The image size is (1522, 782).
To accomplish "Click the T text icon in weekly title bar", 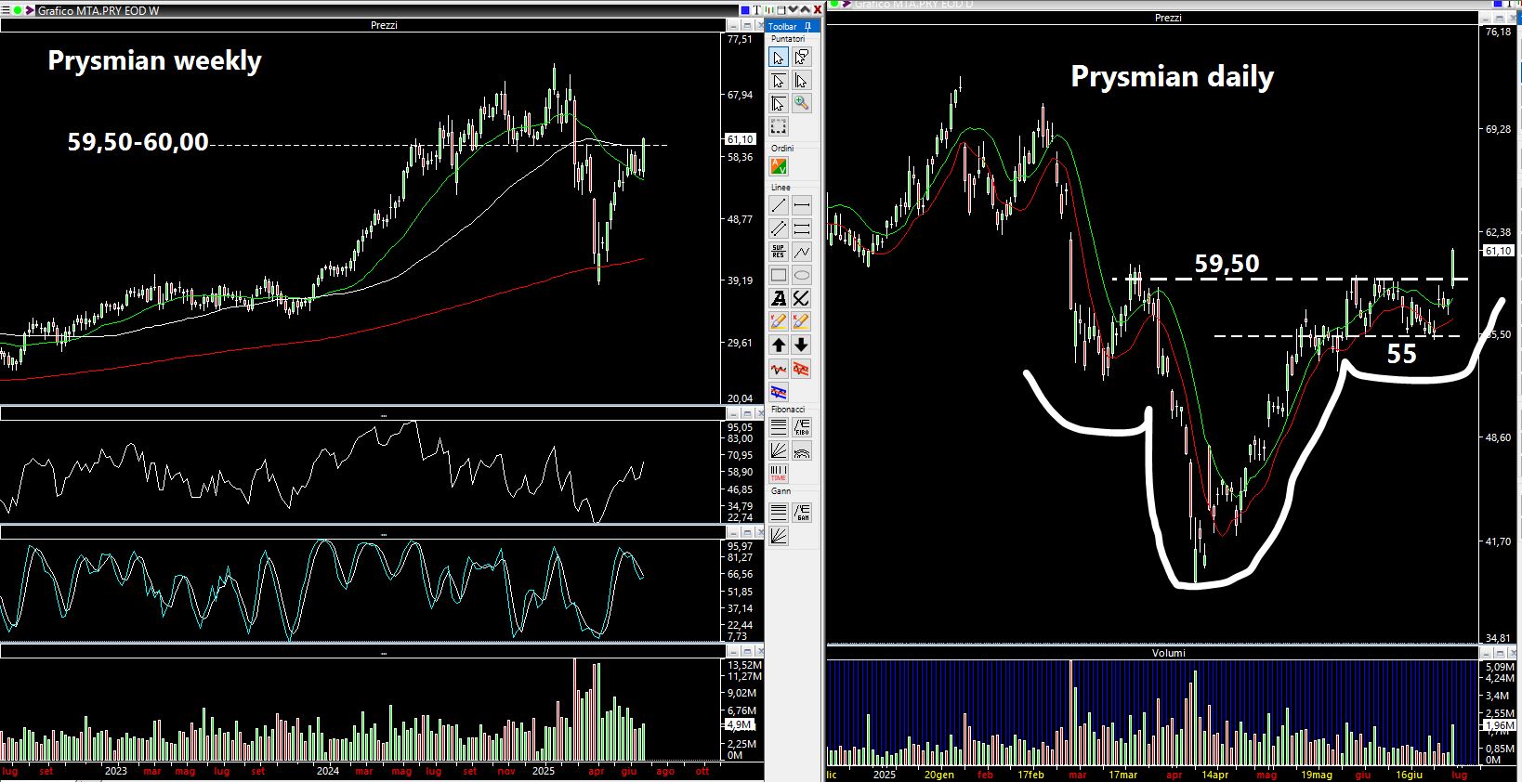I will [757, 10].
